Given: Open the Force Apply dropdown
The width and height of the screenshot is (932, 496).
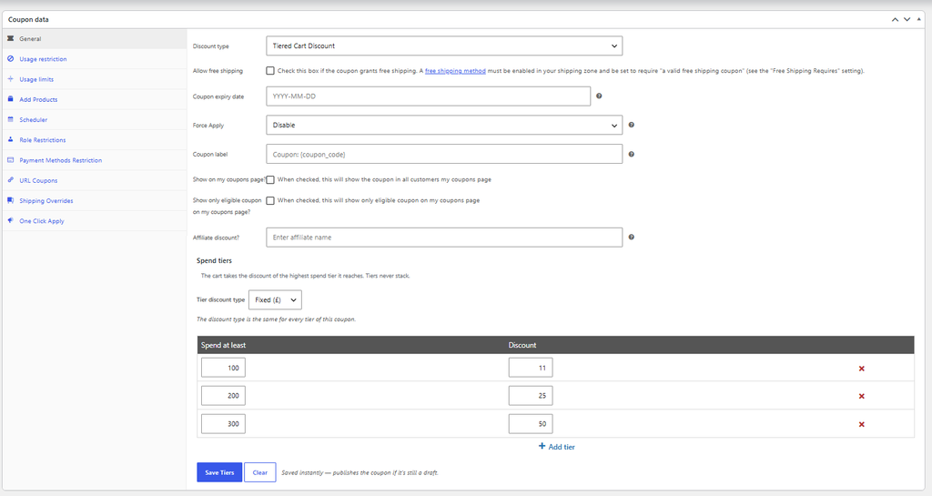Looking at the screenshot, I should 444,125.
